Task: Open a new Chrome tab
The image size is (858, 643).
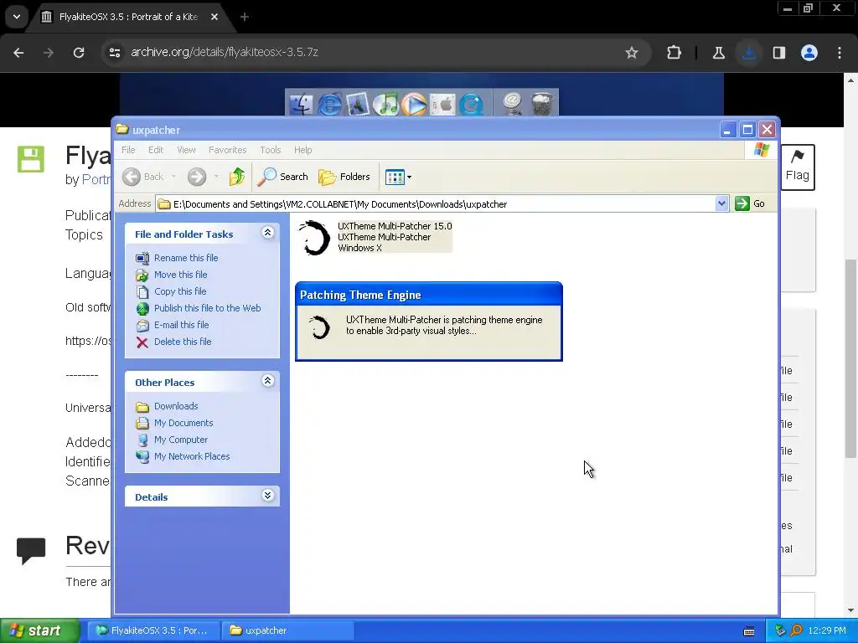Action: (245, 17)
